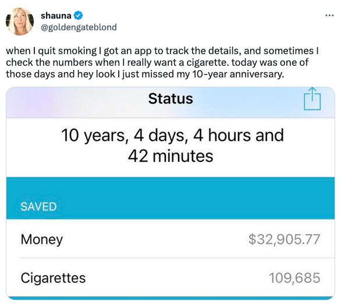Image resolution: width=341 pixels, height=305 pixels.
Task: Click the thin teal strip below Cigarettes row
Action: click(170, 298)
